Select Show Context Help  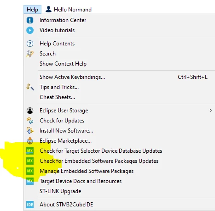[x=119, y=64]
